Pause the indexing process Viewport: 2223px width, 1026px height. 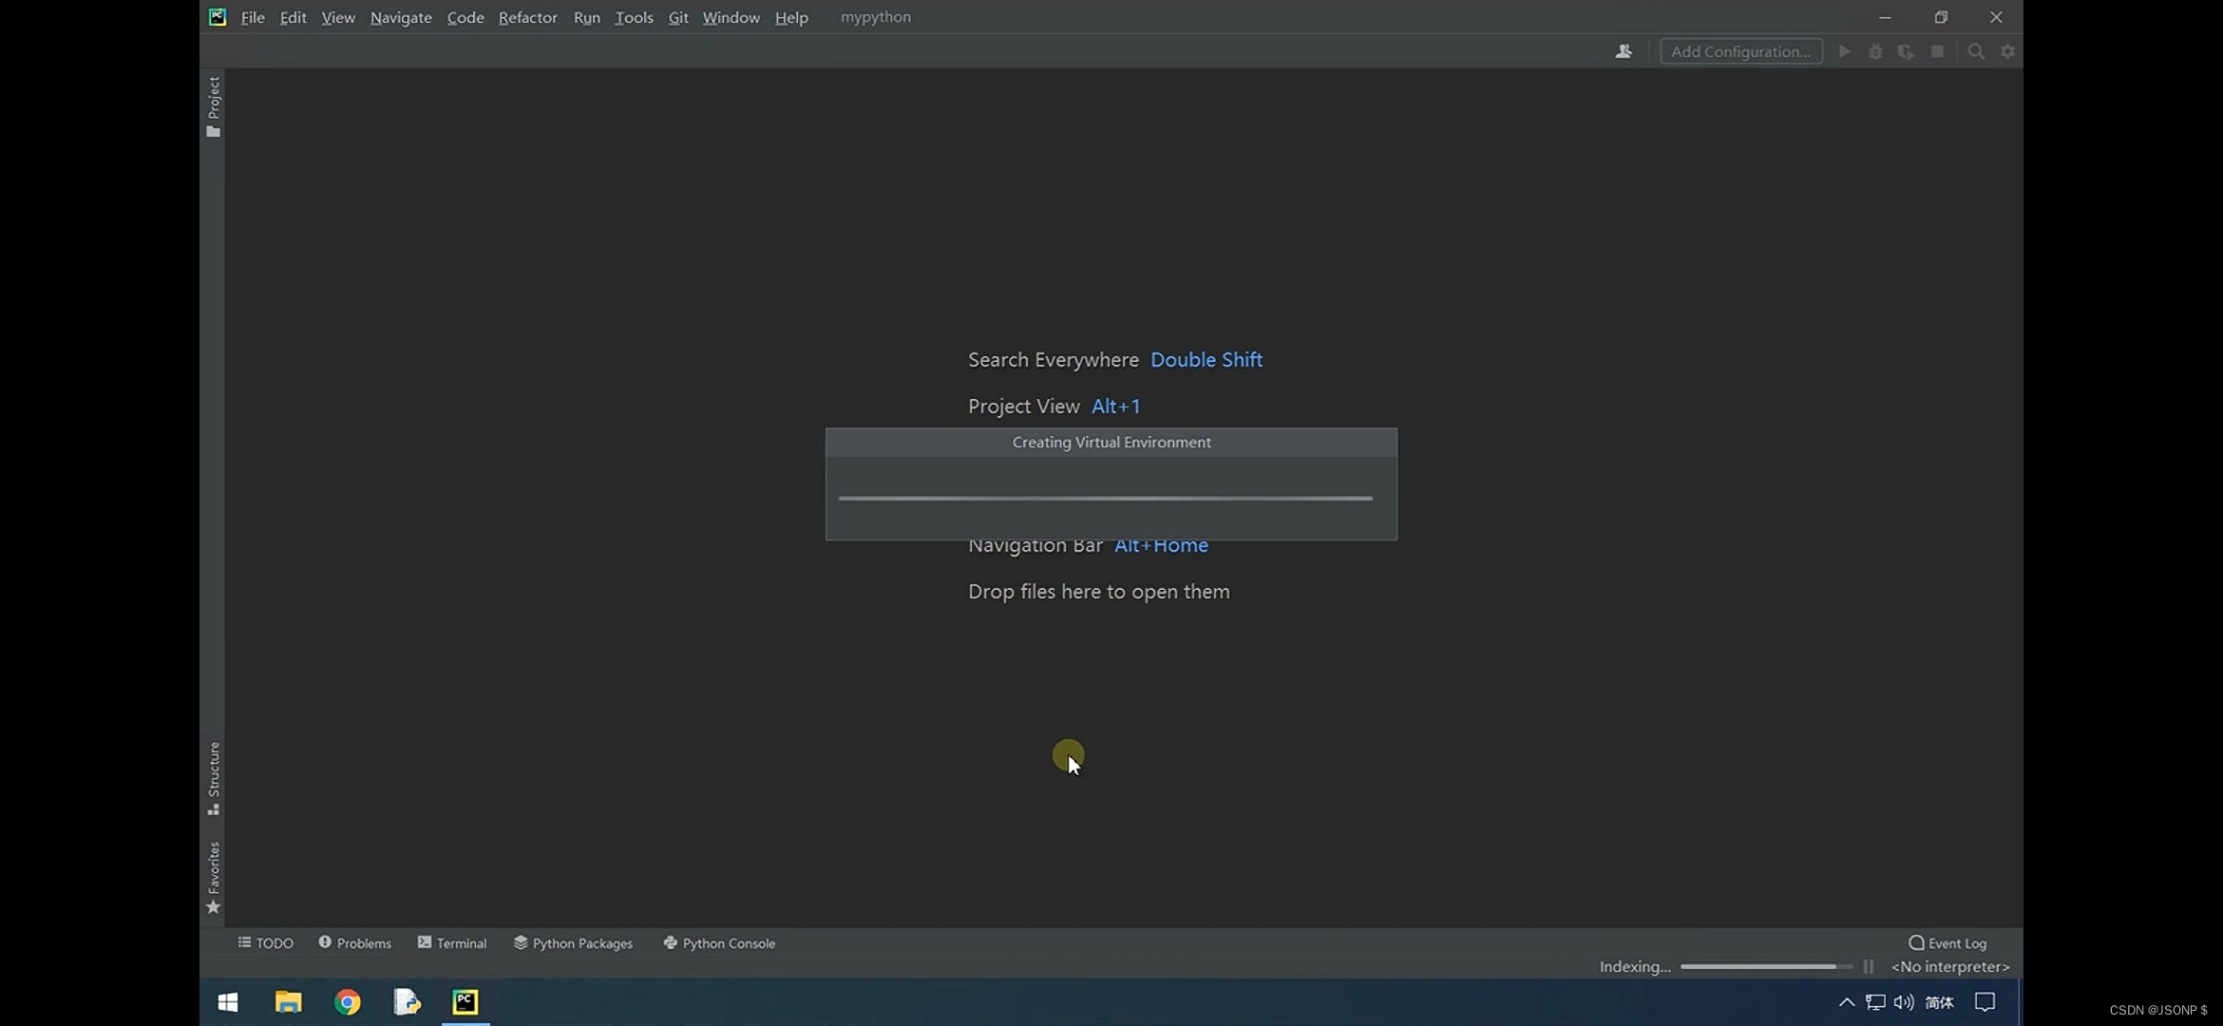(x=1869, y=966)
